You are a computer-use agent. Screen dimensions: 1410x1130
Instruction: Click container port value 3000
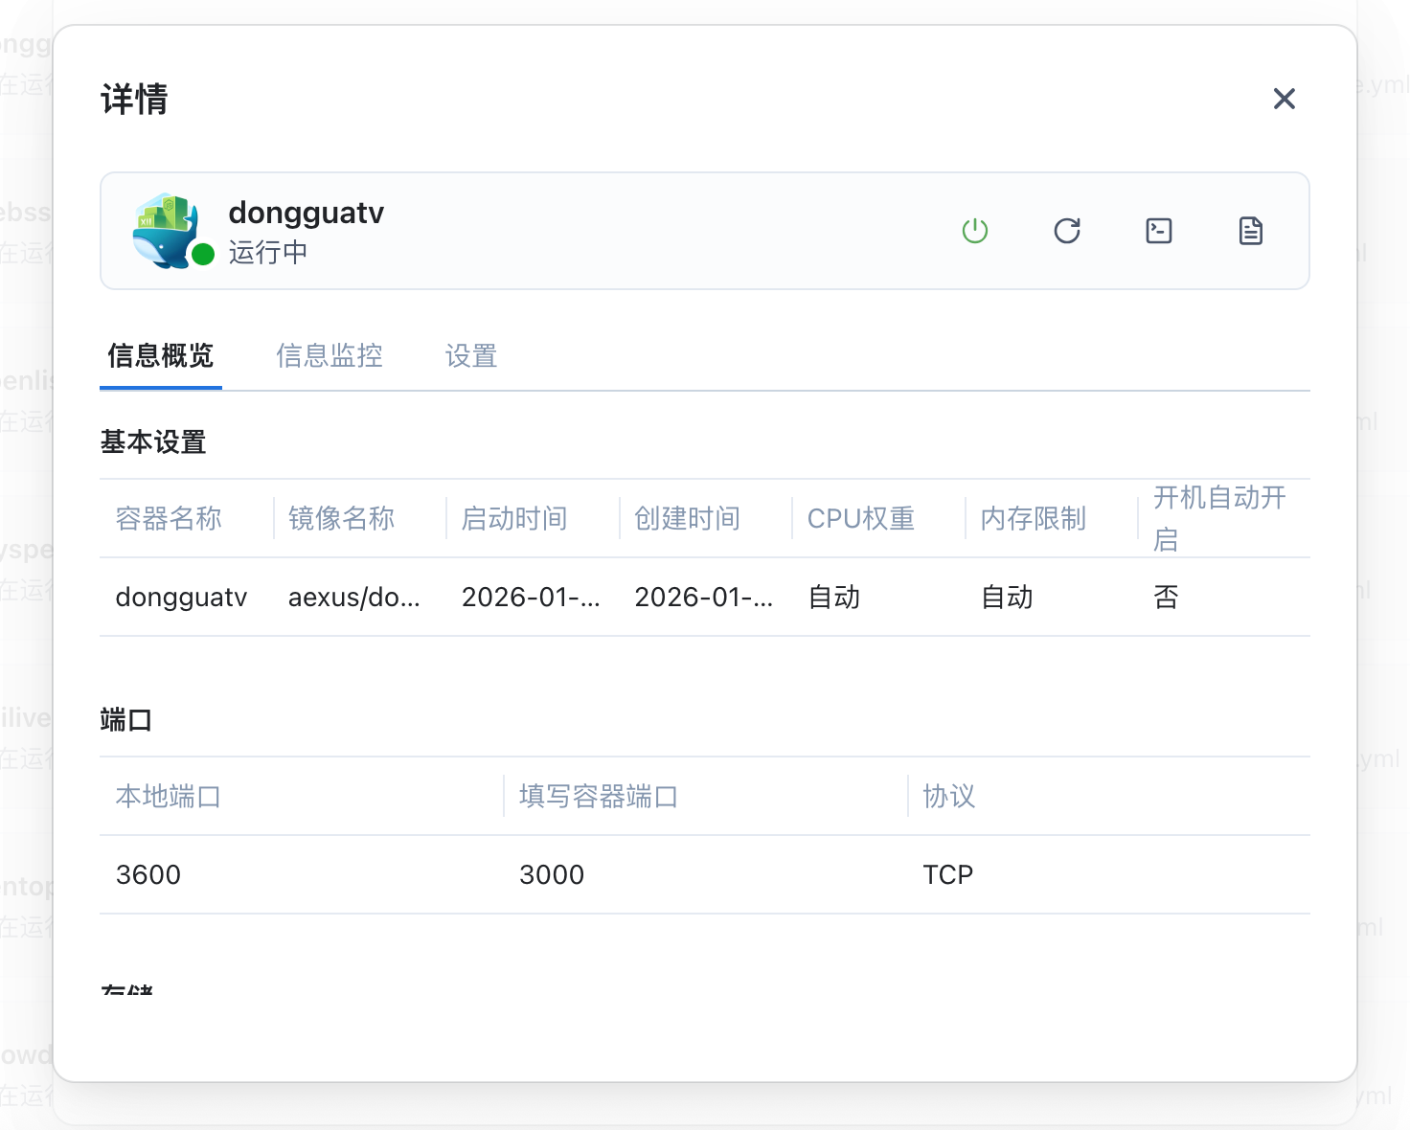click(x=552, y=875)
